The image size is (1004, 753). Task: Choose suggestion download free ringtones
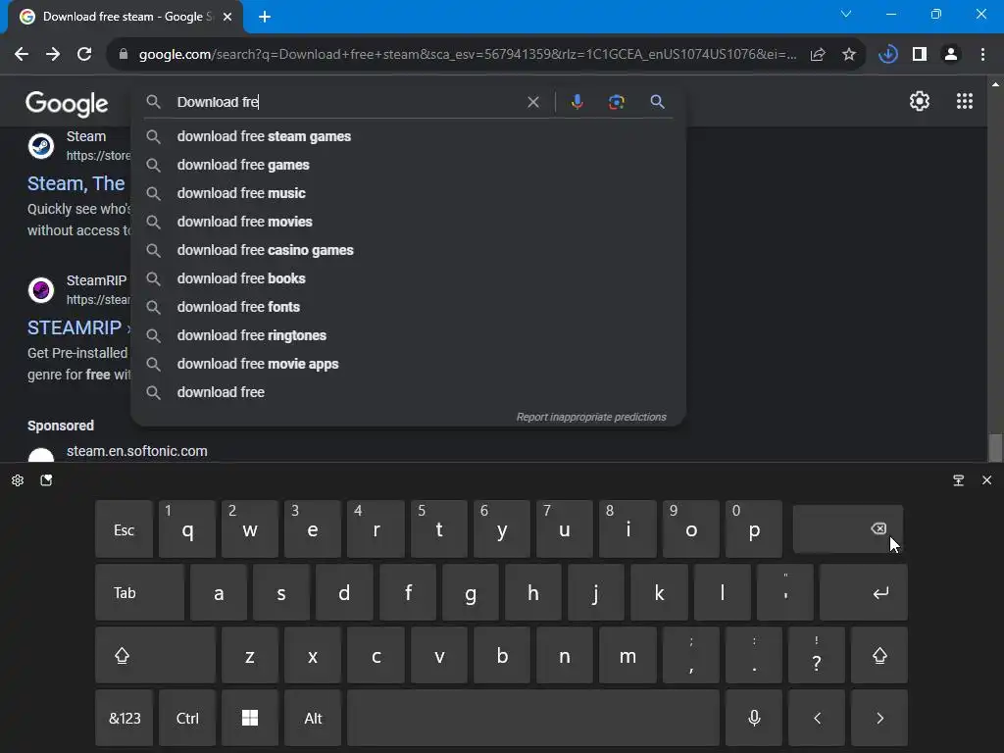coord(408,335)
